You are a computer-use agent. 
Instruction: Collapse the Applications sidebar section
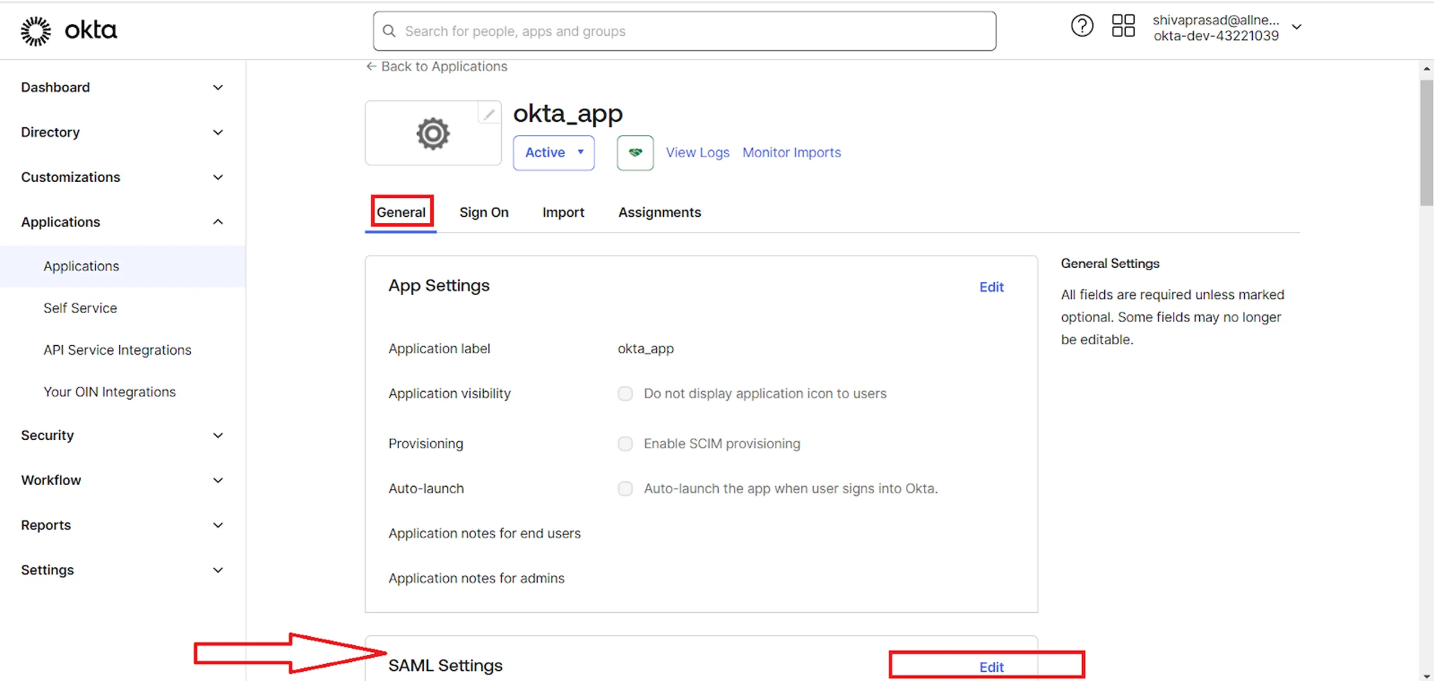point(122,222)
